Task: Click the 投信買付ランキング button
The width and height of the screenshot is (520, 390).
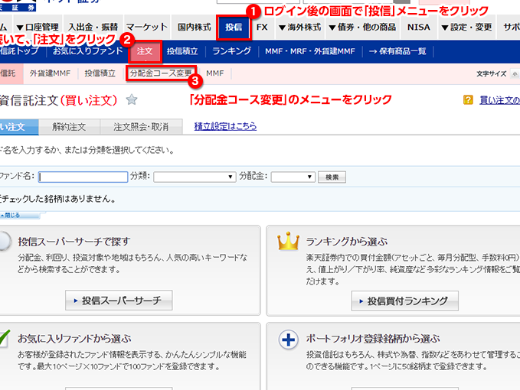Action: [x=405, y=301]
